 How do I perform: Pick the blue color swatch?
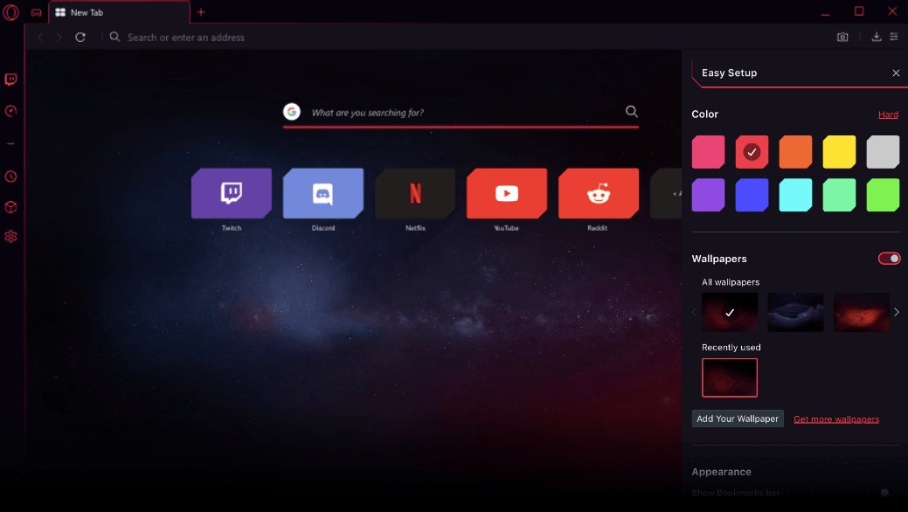[x=752, y=195]
